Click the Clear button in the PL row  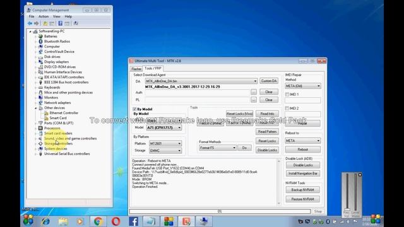click(x=269, y=100)
